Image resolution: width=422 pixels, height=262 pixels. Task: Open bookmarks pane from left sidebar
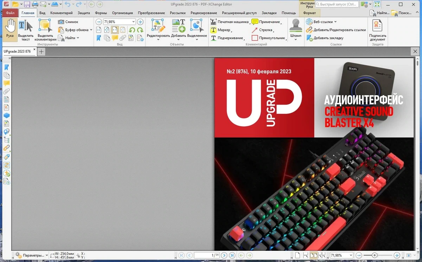tap(6, 67)
